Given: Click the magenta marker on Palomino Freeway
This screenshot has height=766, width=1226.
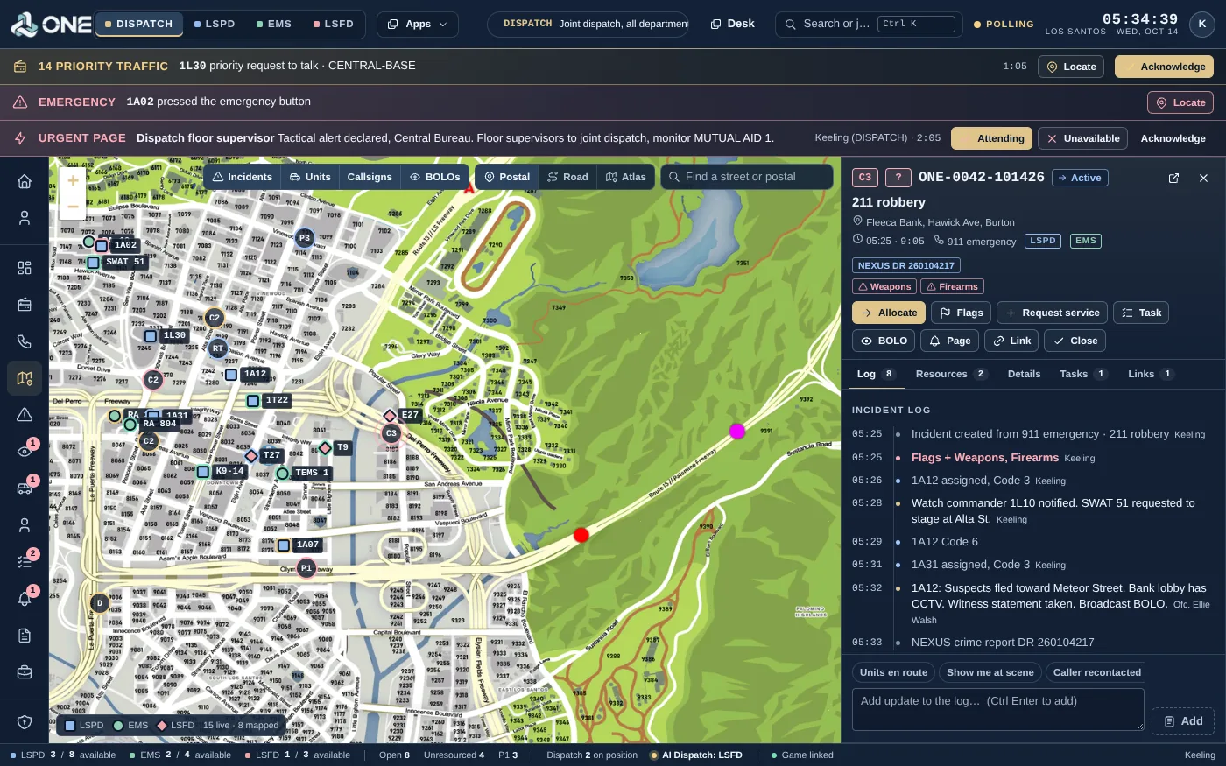Looking at the screenshot, I should (x=737, y=431).
